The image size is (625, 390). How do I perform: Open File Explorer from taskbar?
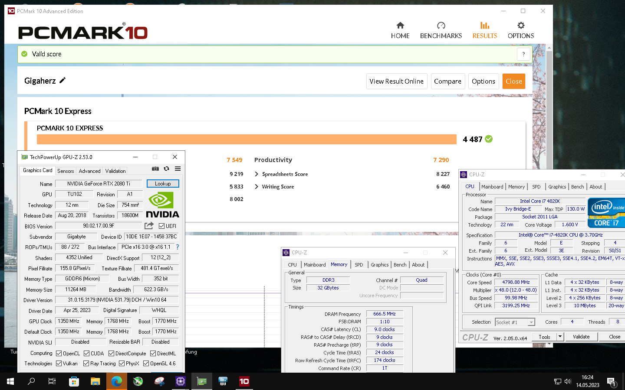pos(95,381)
